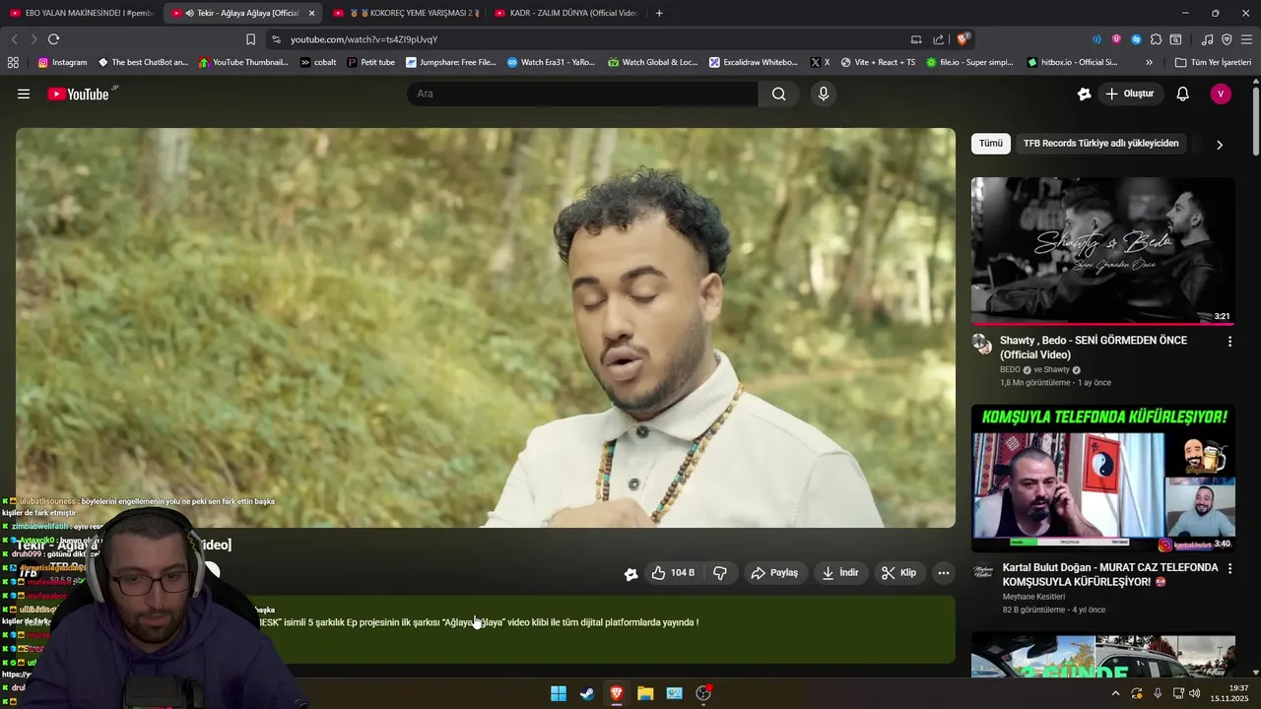This screenshot has height=709, width=1261.
Task: Select TFB Records Türkiye filter chip
Action: coord(1100,144)
